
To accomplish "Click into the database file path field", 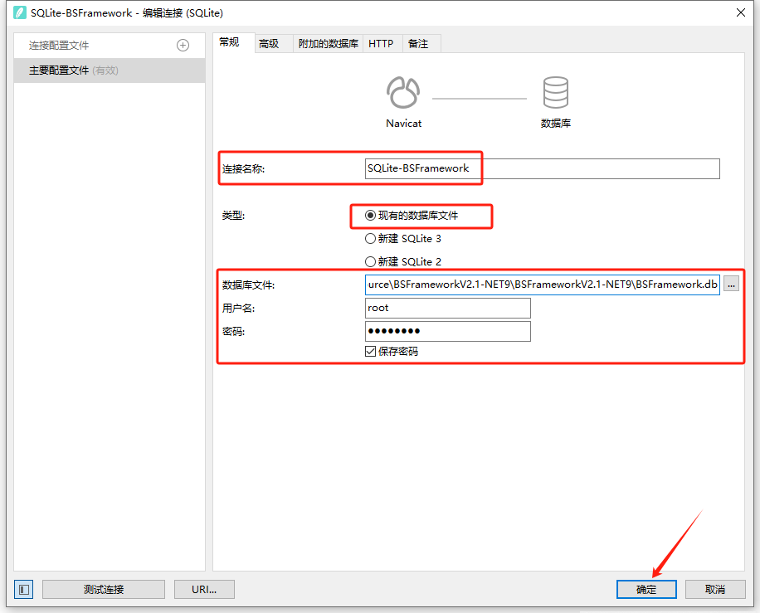I will point(542,285).
